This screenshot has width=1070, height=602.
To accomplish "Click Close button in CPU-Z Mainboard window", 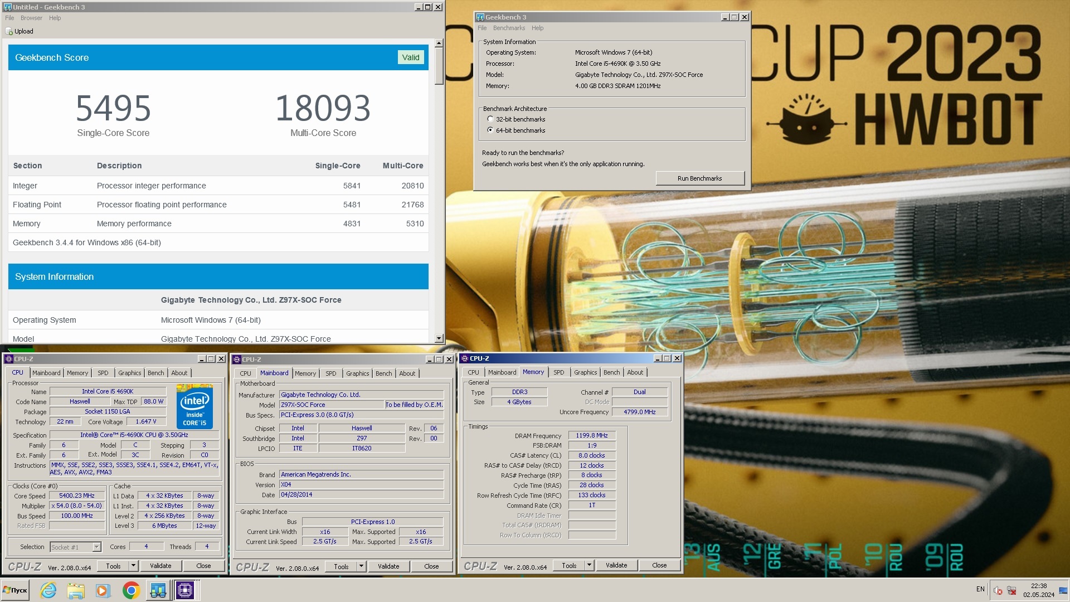I will point(431,566).
